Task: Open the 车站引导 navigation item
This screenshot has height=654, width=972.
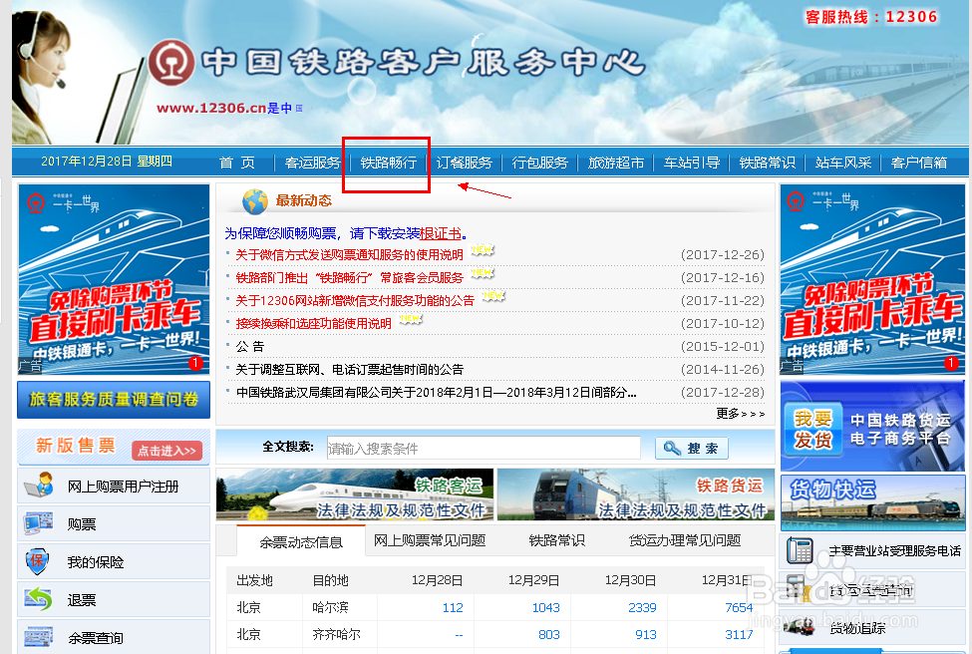Action: tap(691, 163)
